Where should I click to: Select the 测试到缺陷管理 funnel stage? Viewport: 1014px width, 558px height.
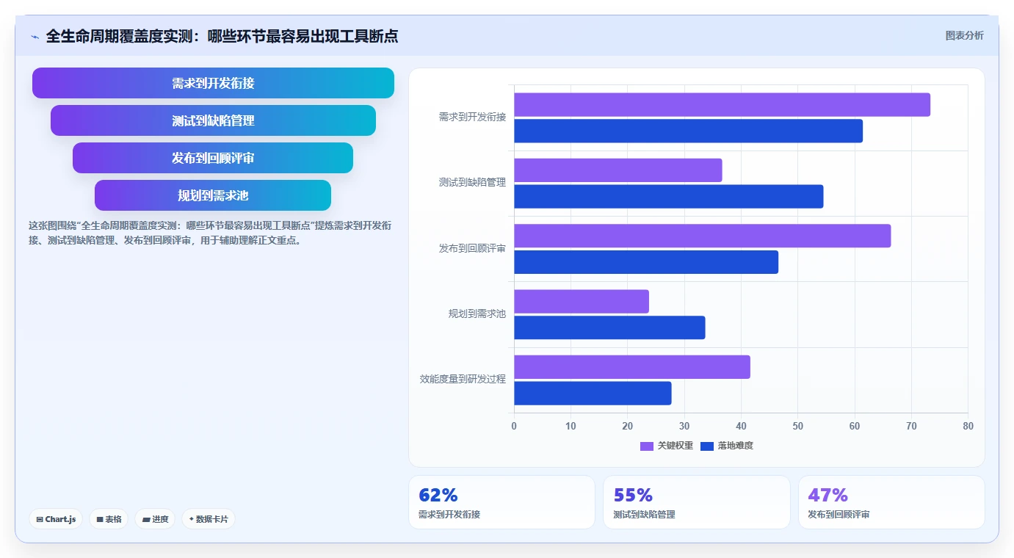click(x=213, y=120)
